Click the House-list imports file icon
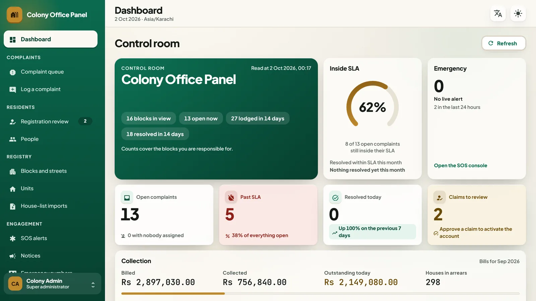The height and width of the screenshot is (301, 536). click(x=13, y=206)
